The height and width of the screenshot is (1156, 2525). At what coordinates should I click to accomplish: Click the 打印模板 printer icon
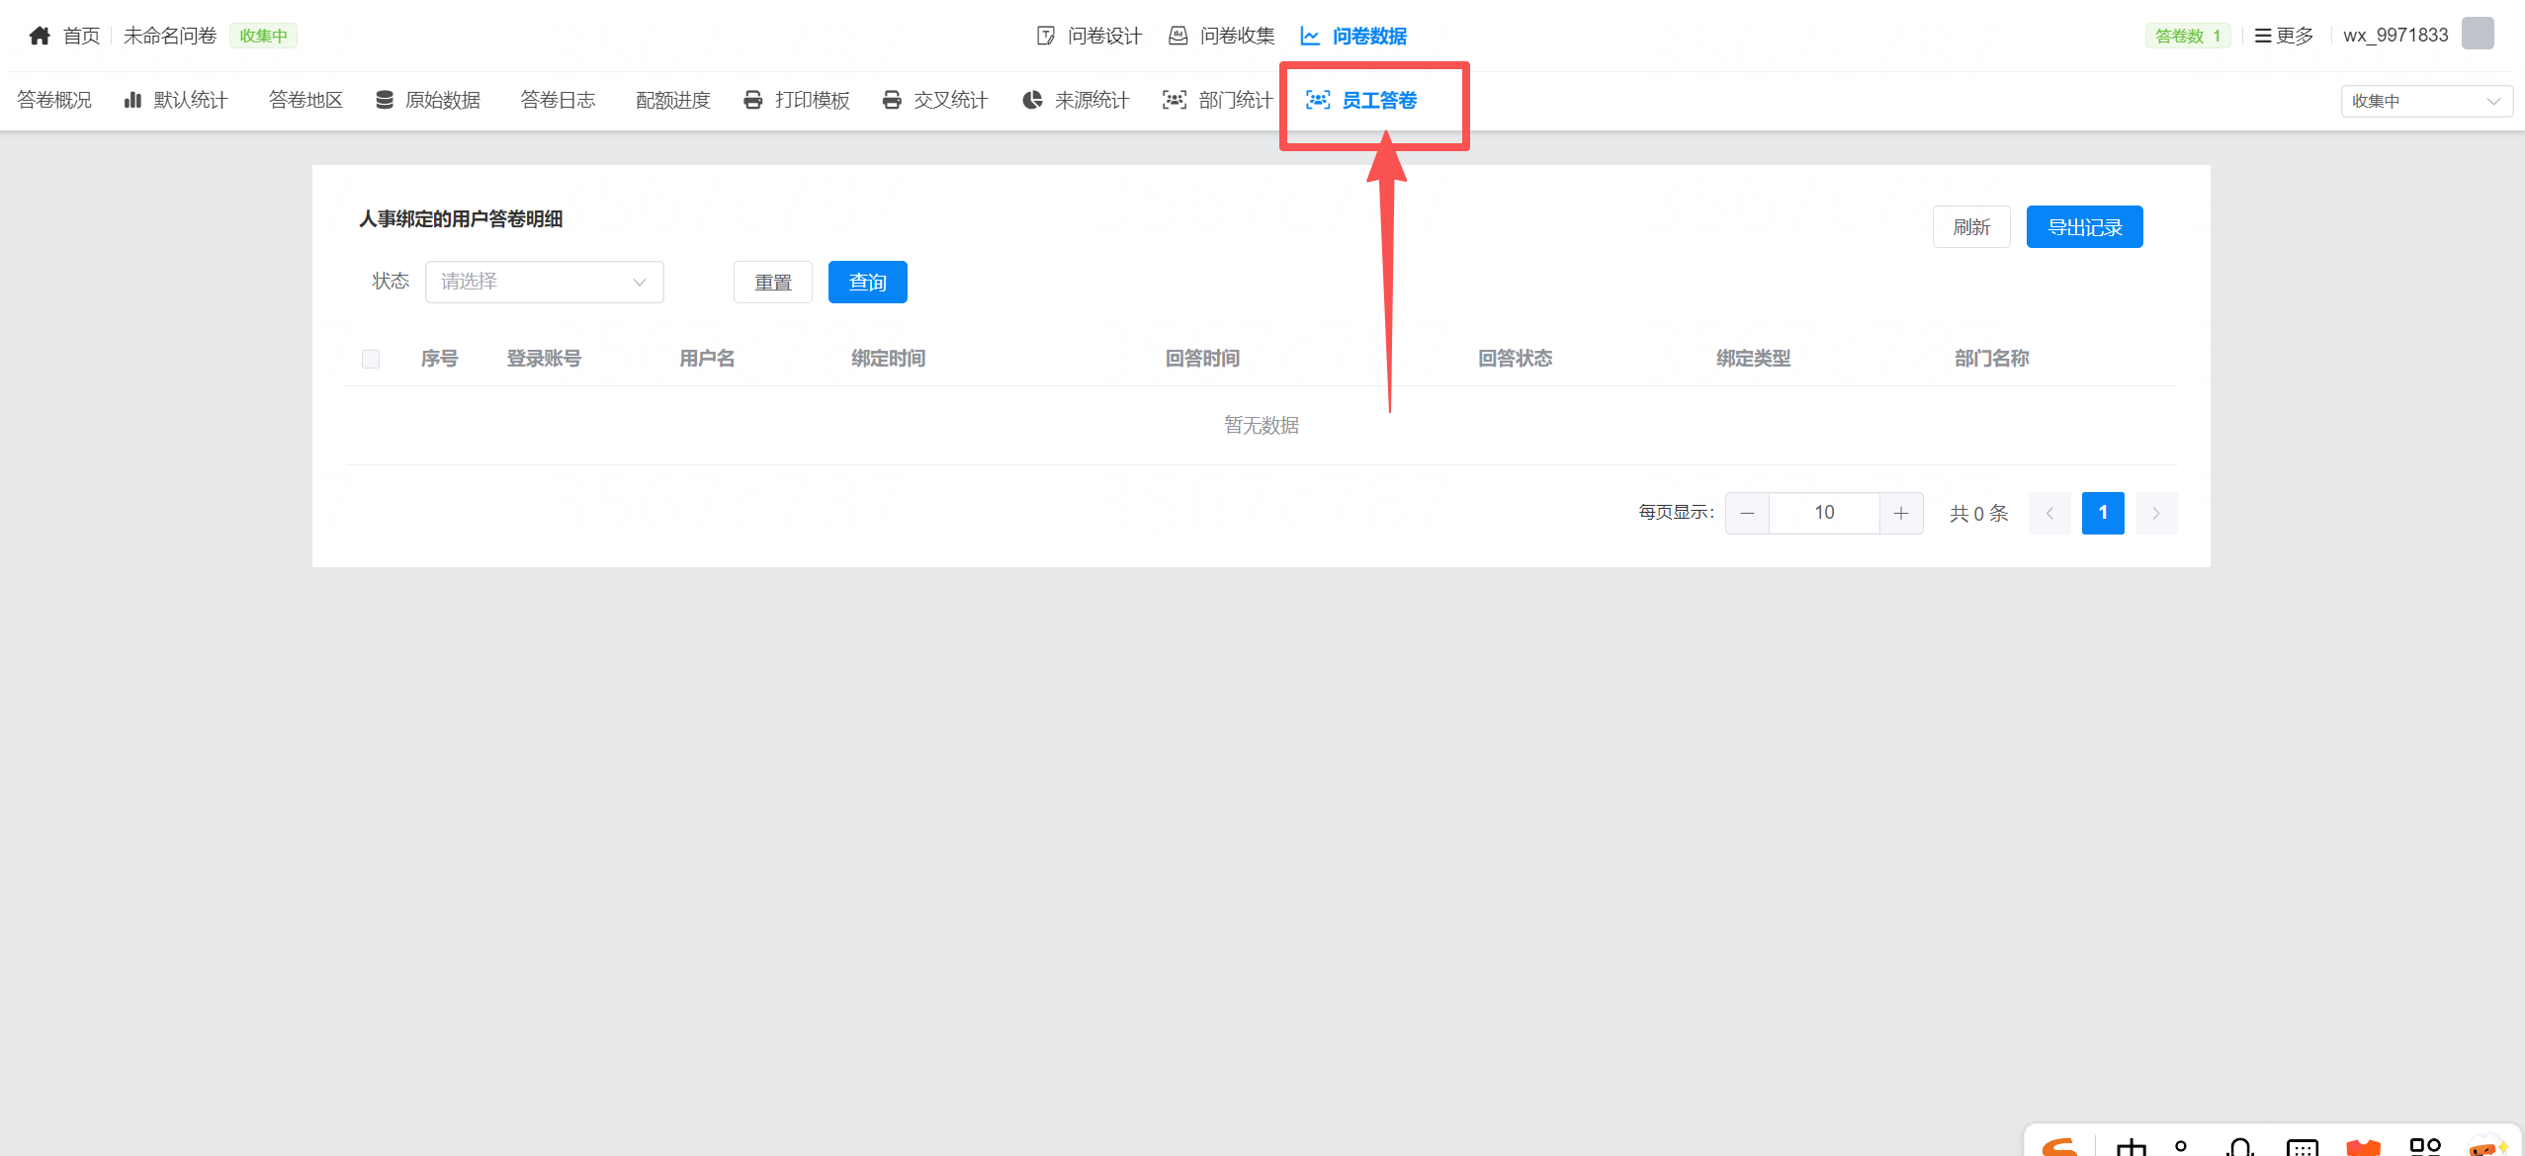(x=753, y=100)
